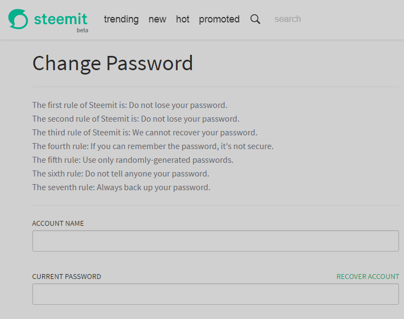Click the seventh rule about backing up

[x=121, y=187]
